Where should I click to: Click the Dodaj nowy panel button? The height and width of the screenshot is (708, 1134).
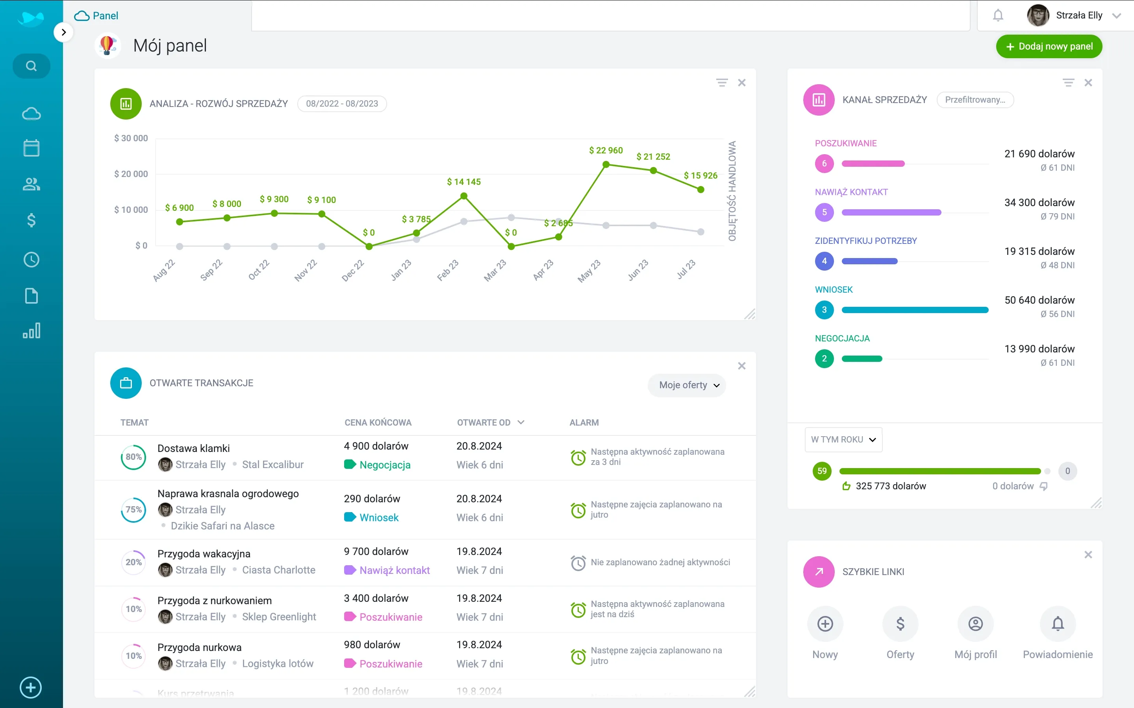point(1049,46)
